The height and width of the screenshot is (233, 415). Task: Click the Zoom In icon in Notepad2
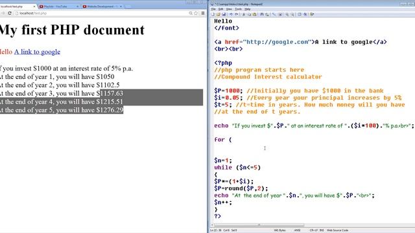point(287,14)
